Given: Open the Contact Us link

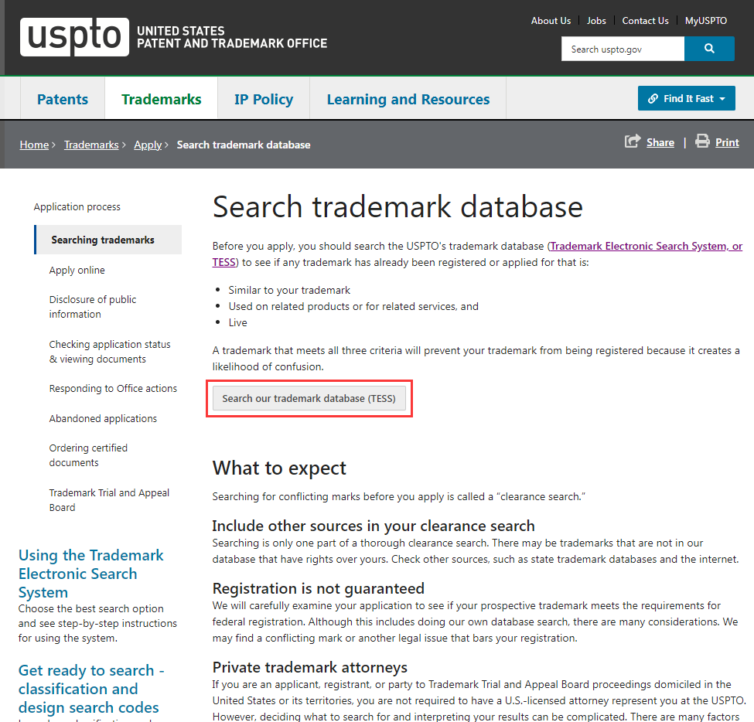Looking at the screenshot, I should (x=645, y=21).
